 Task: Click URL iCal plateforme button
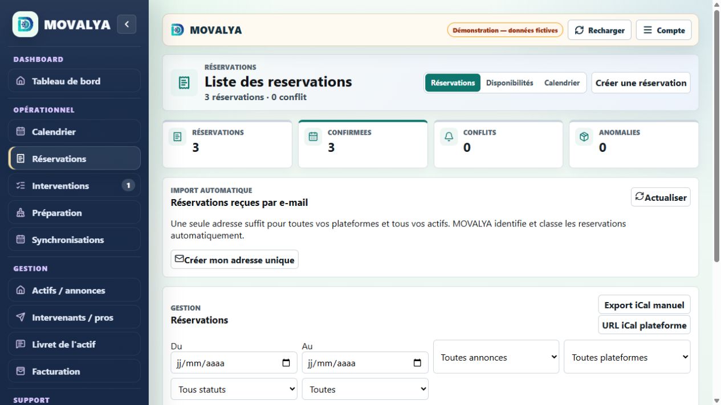point(644,325)
